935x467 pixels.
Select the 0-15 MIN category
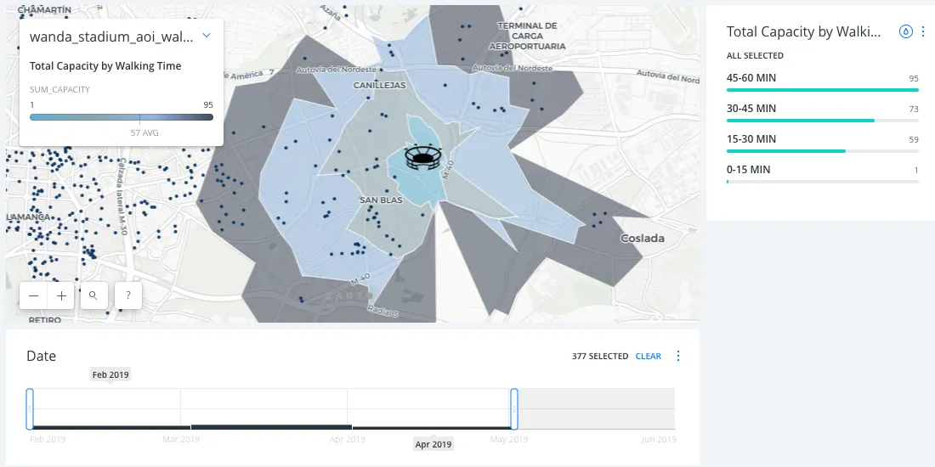822,174
